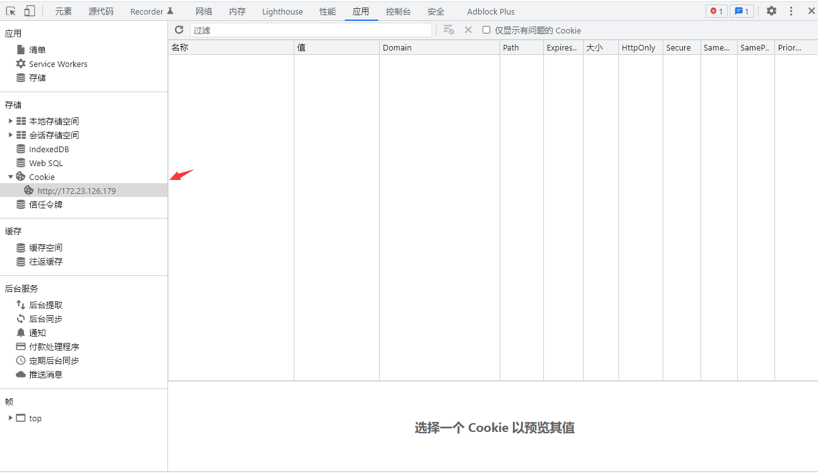Select the cookie domain http://172.23.126.179

coord(76,190)
